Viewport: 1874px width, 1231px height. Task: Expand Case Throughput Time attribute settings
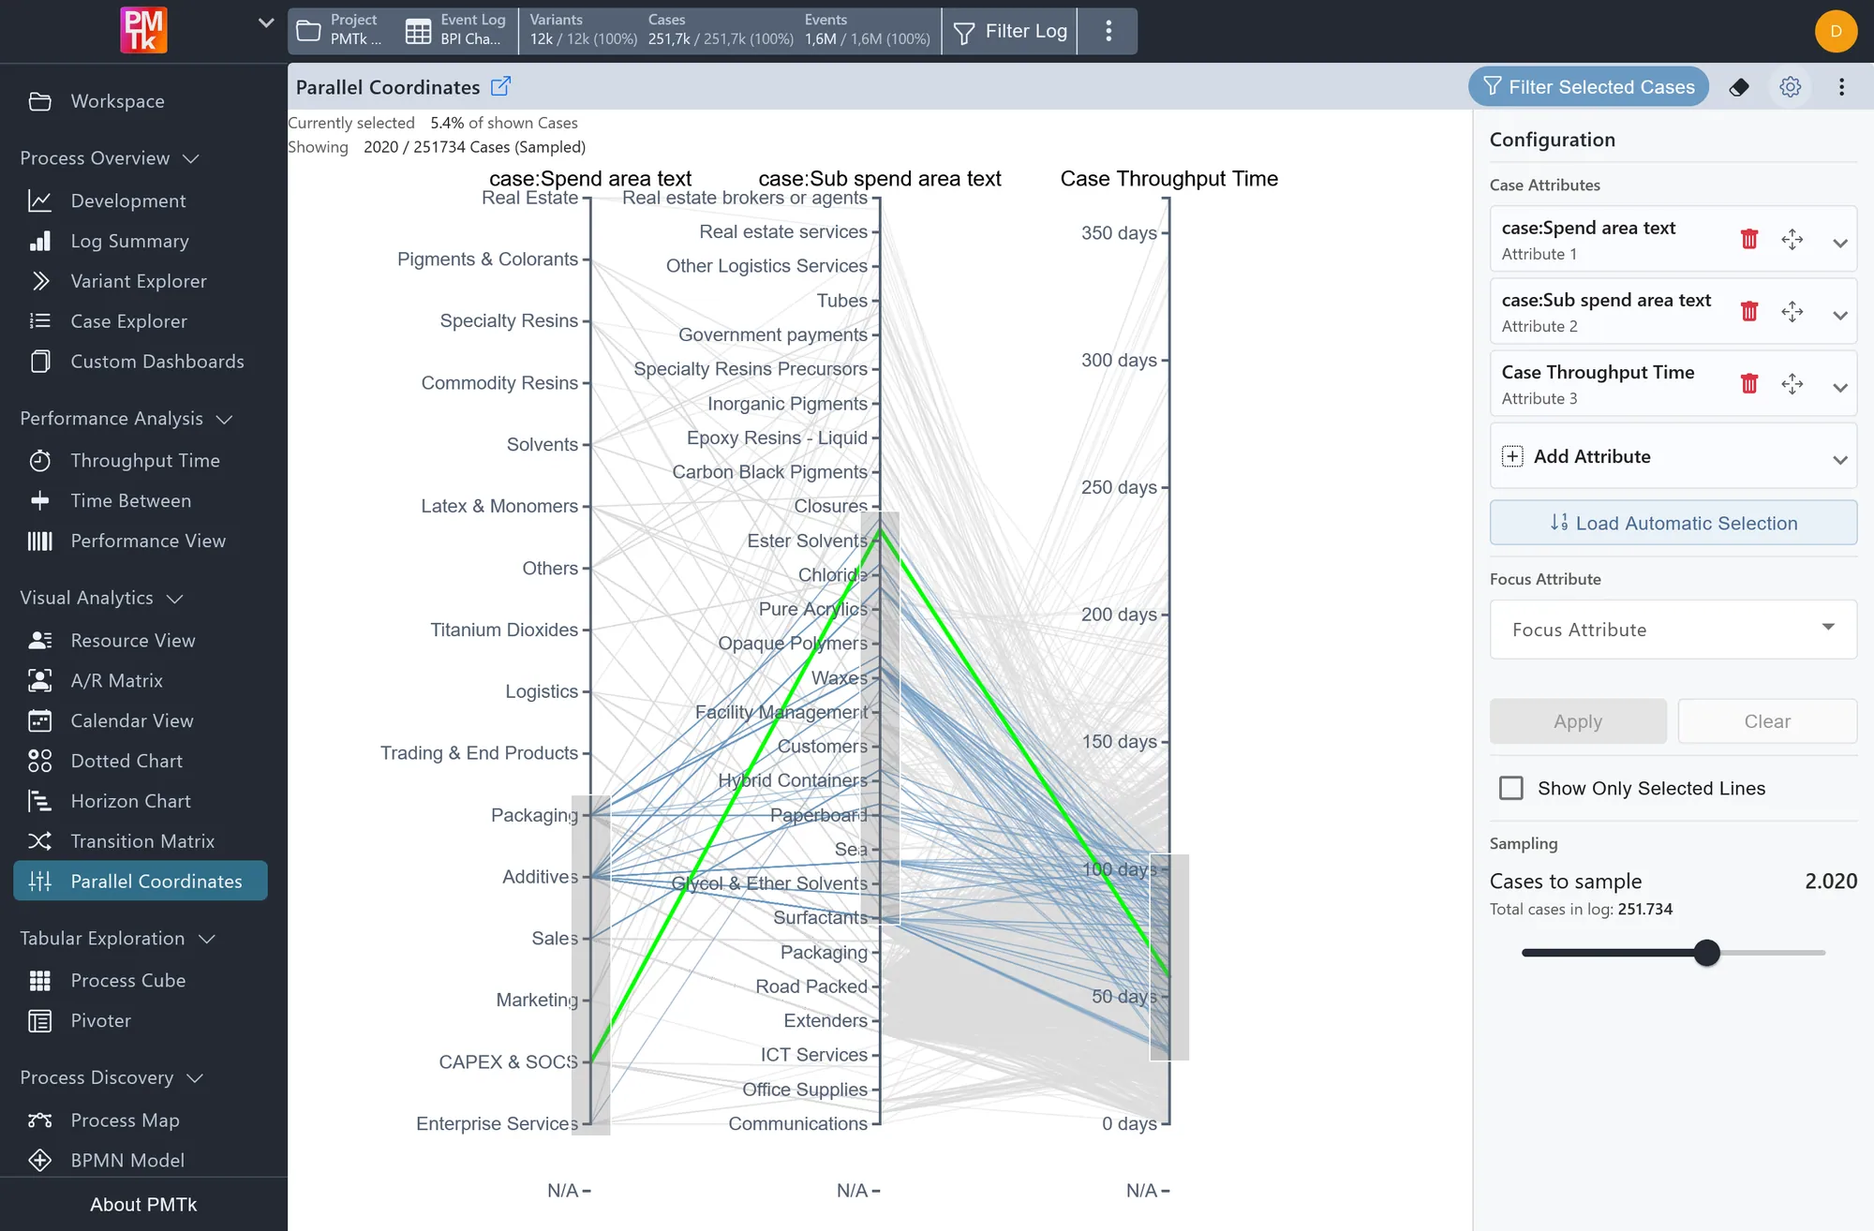point(1840,387)
